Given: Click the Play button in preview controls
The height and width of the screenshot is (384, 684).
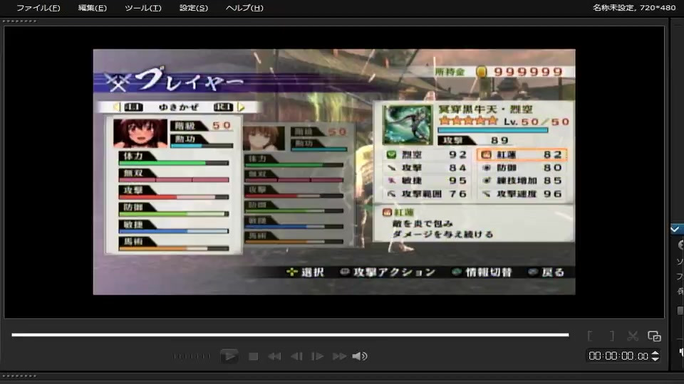Looking at the screenshot, I should click(229, 356).
